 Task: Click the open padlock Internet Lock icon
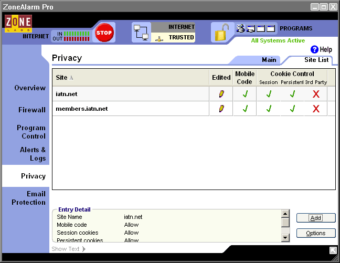tap(222, 33)
